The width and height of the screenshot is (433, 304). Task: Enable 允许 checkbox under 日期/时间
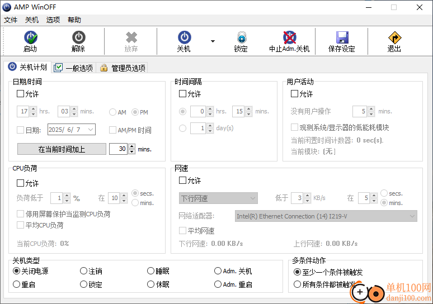pos(21,94)
